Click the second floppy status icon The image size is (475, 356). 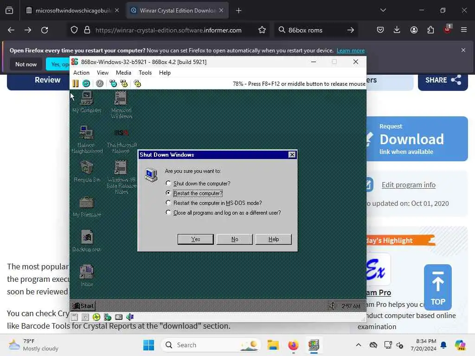85,317
